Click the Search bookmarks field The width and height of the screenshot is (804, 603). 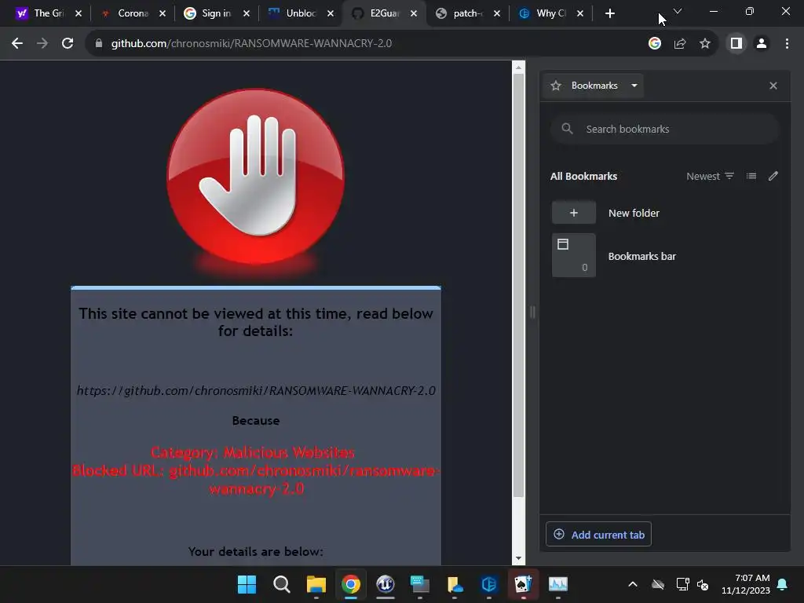664,129
